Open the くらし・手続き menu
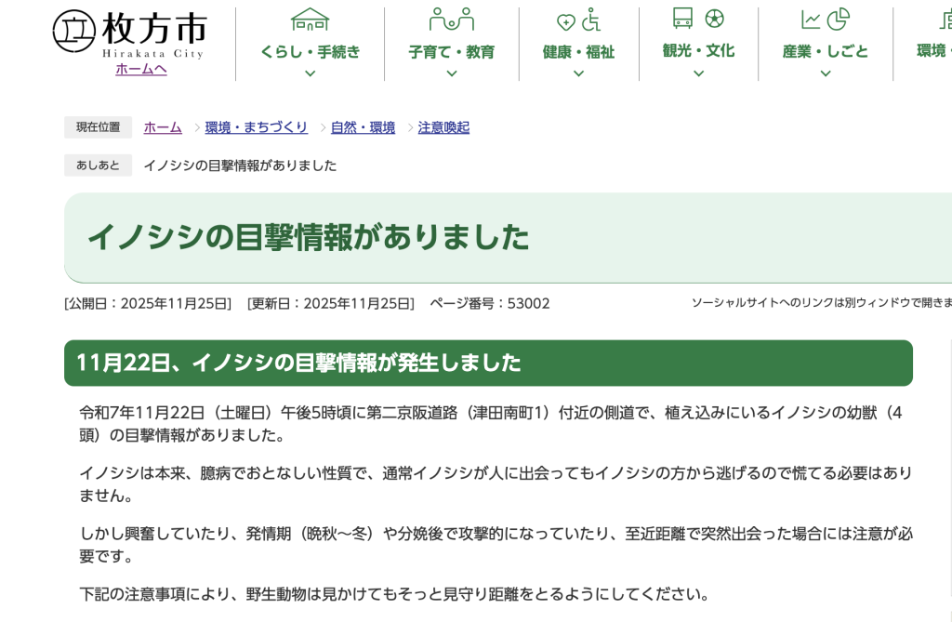 (310, 52)
